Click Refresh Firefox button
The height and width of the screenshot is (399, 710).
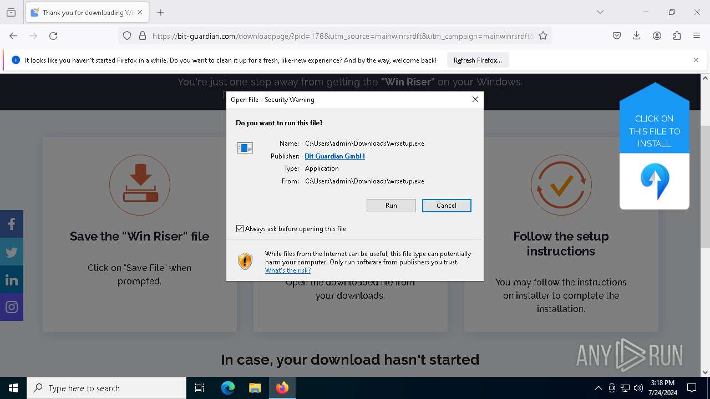(478, 60)
